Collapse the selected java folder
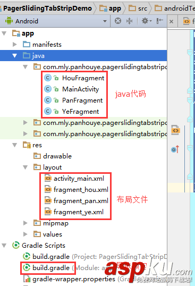Image resolution: width=195 pixels, height=286 pixels. pos(15,56)
